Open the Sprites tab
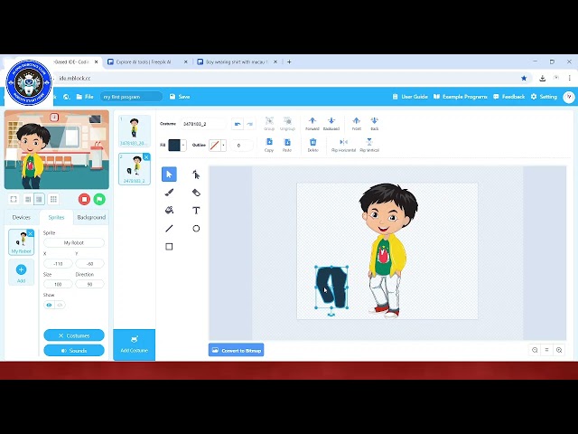578x434 pixels. (x=56, y=217)
